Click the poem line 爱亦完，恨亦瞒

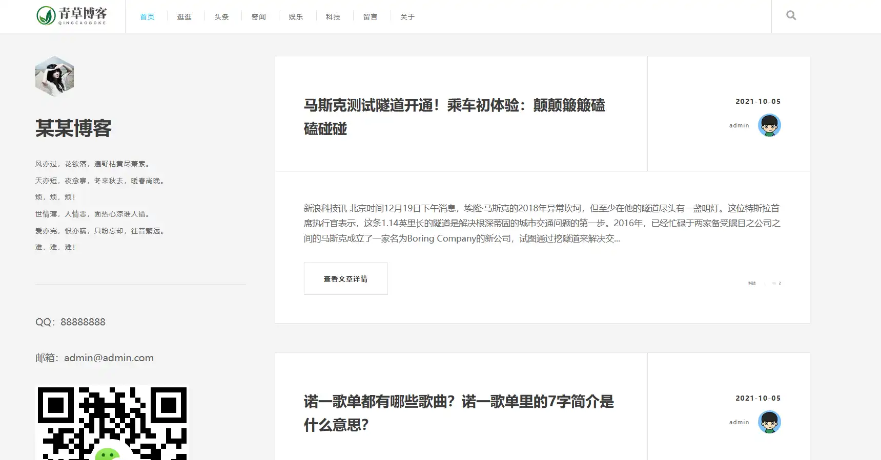pyautogui.click(x=101, y=231)
